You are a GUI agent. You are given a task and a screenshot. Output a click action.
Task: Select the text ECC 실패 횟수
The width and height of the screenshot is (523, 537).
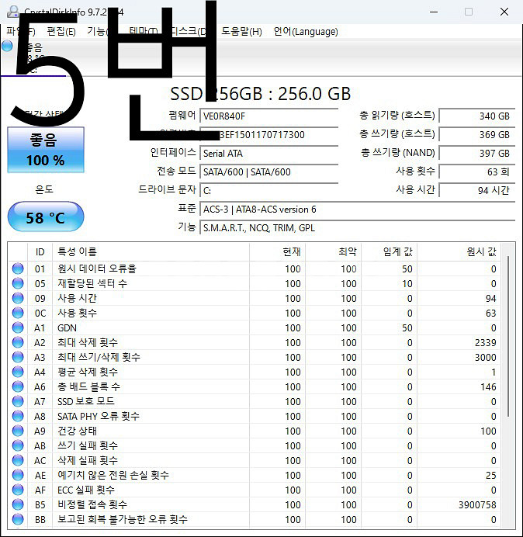[x=86, y=490]
